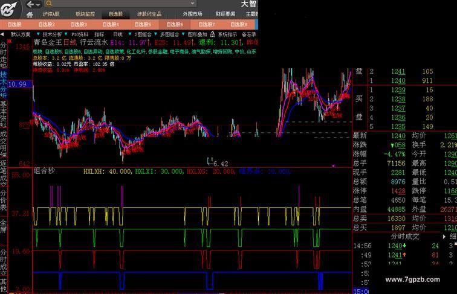Viewport: 457px width, 294px height.
Task: Click the 系统指示 toolbar button
Action: pos(228,34)
